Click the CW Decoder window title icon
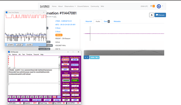Image resolution: width=181 pixels, height=105 pixels. (x=9, y=52)
